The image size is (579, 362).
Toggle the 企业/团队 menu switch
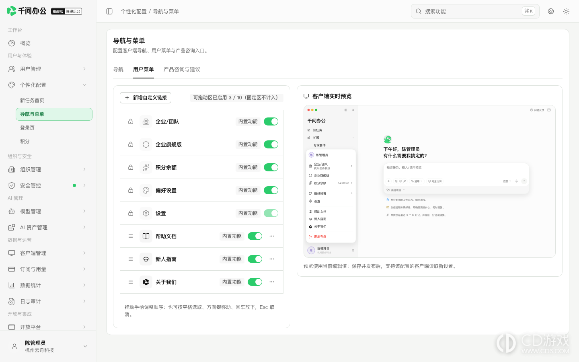coord(271,121)
